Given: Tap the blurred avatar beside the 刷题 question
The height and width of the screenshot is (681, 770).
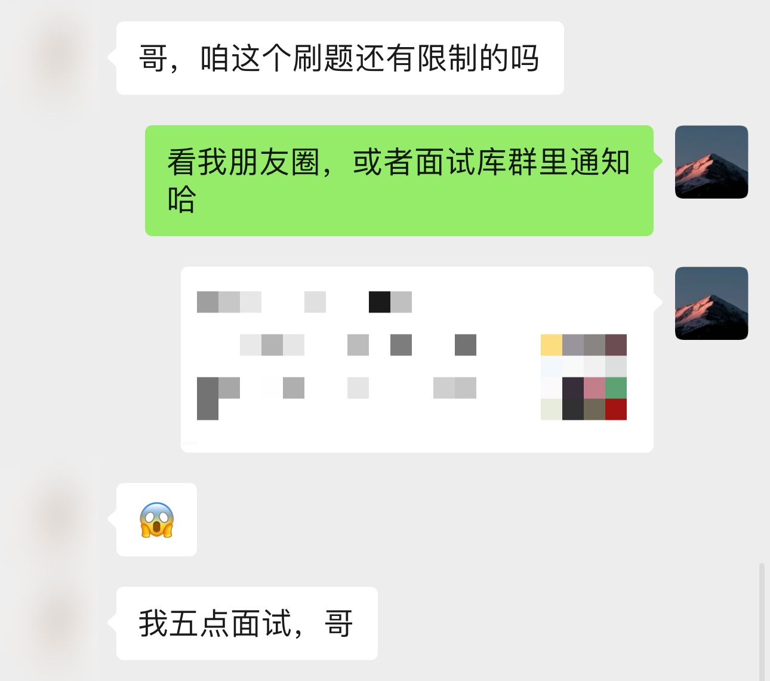Looking at the screenshot, I should (x=58, y=58).
